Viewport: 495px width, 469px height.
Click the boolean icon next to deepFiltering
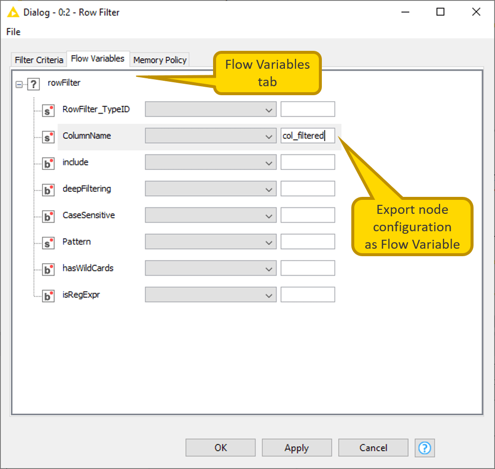tap(48, 190)
